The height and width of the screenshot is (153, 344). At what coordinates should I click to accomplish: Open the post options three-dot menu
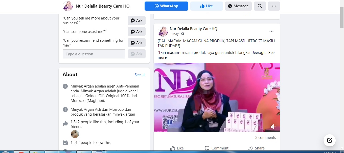271,31
